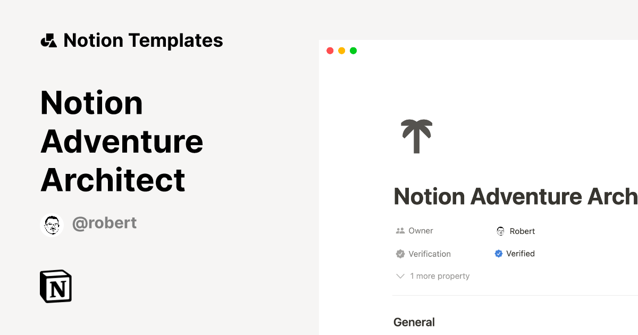Click the Robert owner name text
This screenshot has width=638, height=335.
pos(523,231)
